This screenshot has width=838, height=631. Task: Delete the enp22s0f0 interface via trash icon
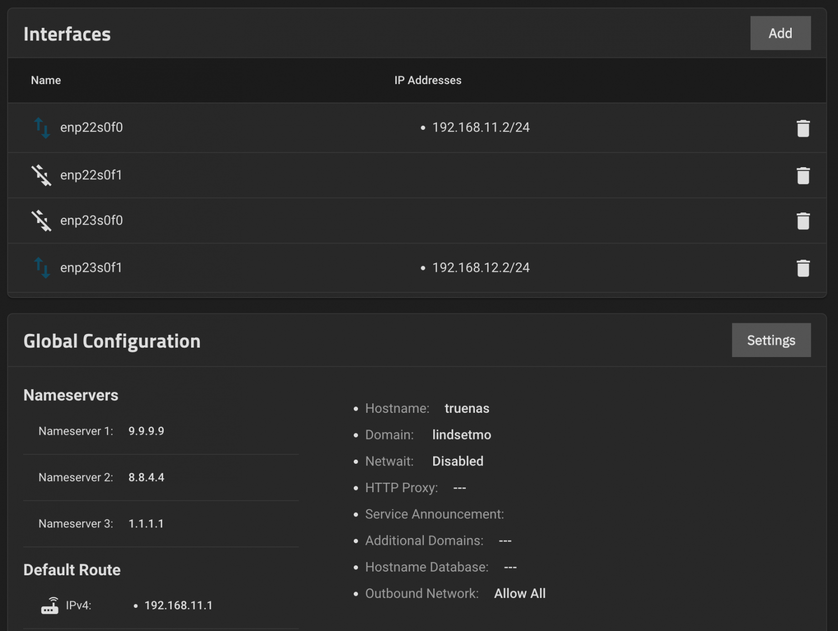tap(803, 128)
